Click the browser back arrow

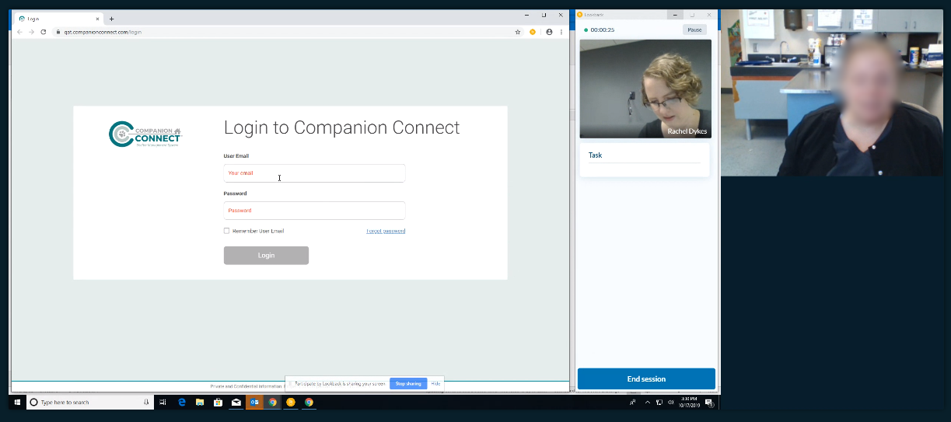(19, 32)
